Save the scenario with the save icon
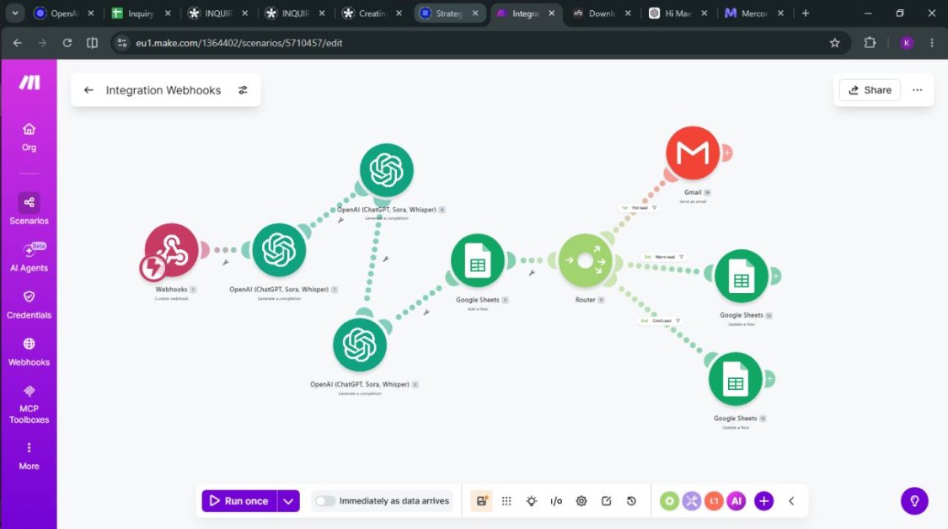 tap(481, 501)
